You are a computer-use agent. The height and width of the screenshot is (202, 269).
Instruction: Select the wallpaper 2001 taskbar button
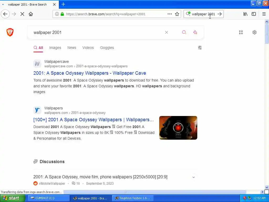[91, 198]
